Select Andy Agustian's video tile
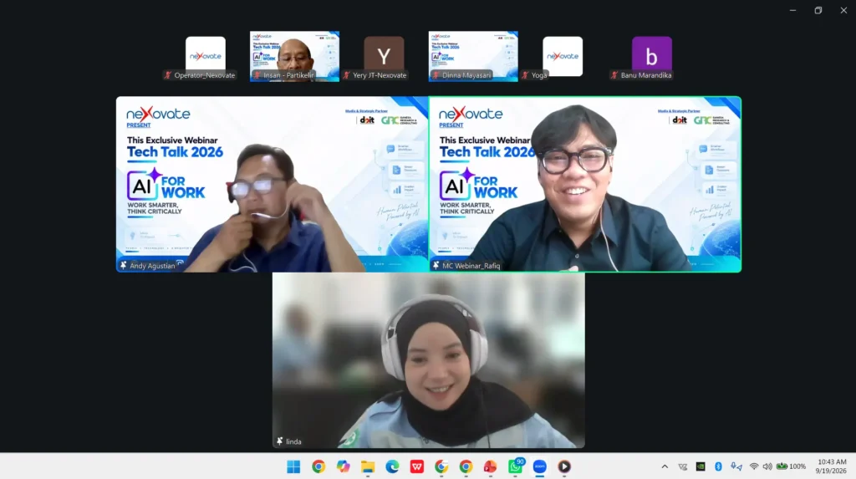The width and height of the screenshot is (856, 479). pos(273,185)
